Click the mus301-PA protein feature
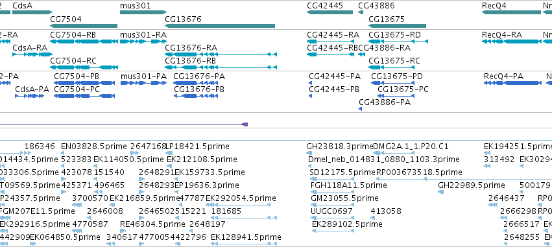The width and height of the screenshot is (552, 247). tap(143, 83)
